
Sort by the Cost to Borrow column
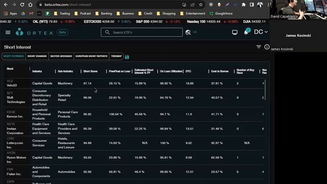click(x=220, y=72)
